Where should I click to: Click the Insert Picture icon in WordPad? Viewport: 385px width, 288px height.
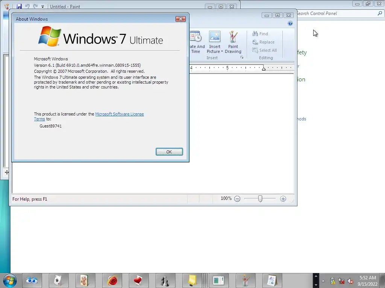click(215, 37)
